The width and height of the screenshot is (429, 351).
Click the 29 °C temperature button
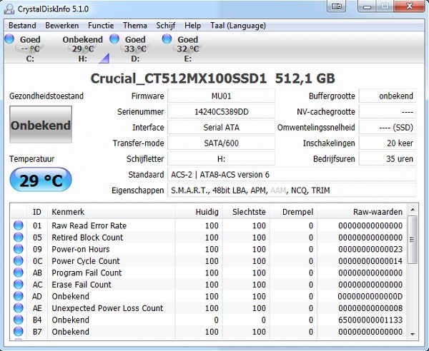[x=41, y=180]
